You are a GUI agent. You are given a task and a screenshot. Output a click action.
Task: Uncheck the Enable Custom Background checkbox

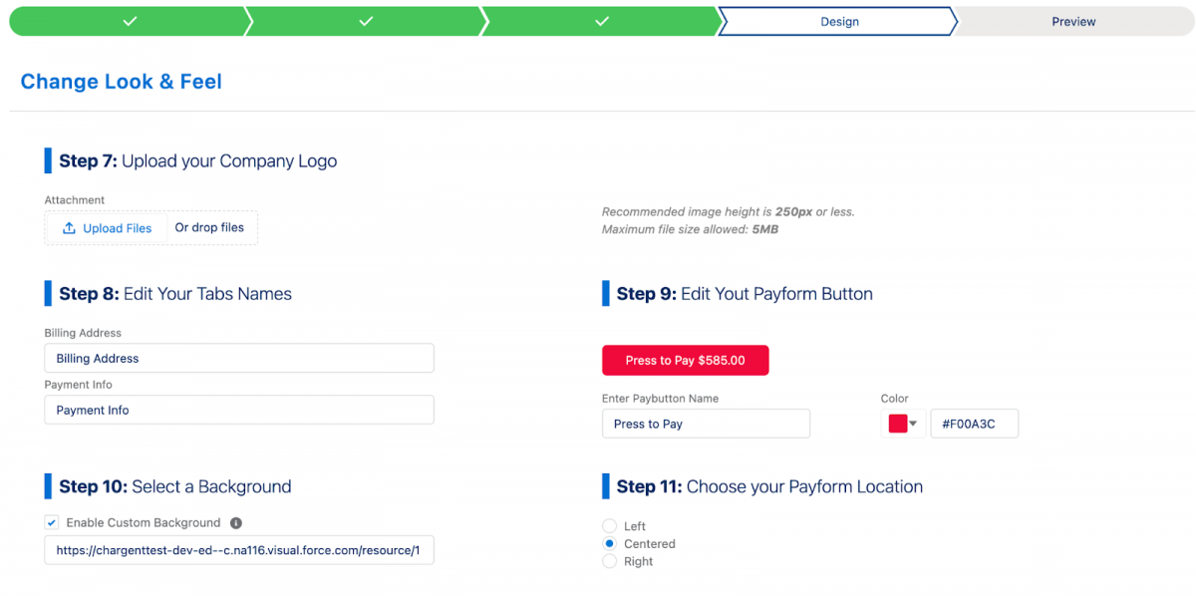coord(51,522)
